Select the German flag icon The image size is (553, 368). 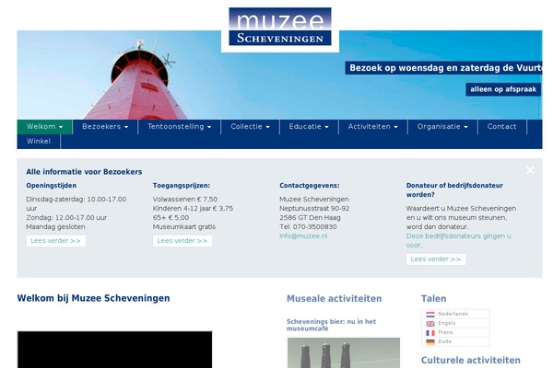[x=429, y=341]
